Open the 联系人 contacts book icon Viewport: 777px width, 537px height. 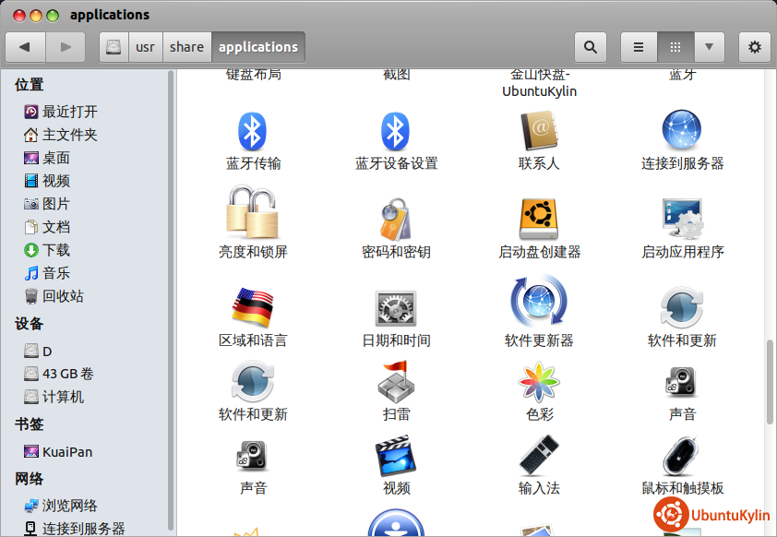coord(539,132)
